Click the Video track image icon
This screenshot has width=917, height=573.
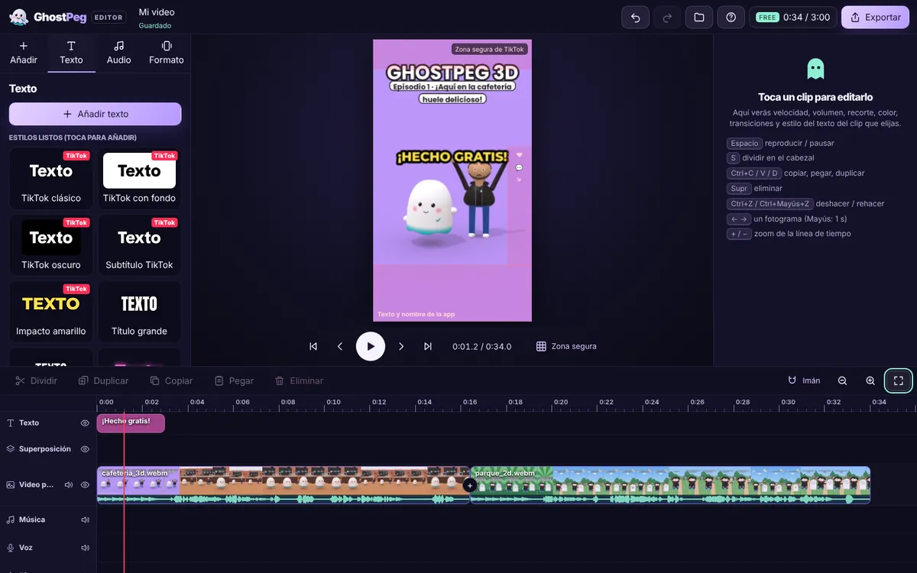pyautogui.click(x=11, y=484)
